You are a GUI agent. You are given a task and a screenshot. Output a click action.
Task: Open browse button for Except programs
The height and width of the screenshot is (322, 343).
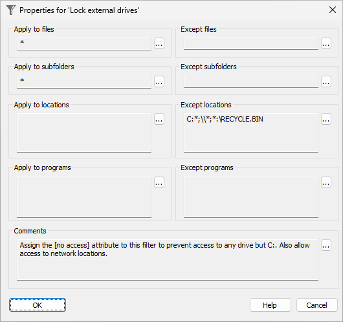pos(326,182)
